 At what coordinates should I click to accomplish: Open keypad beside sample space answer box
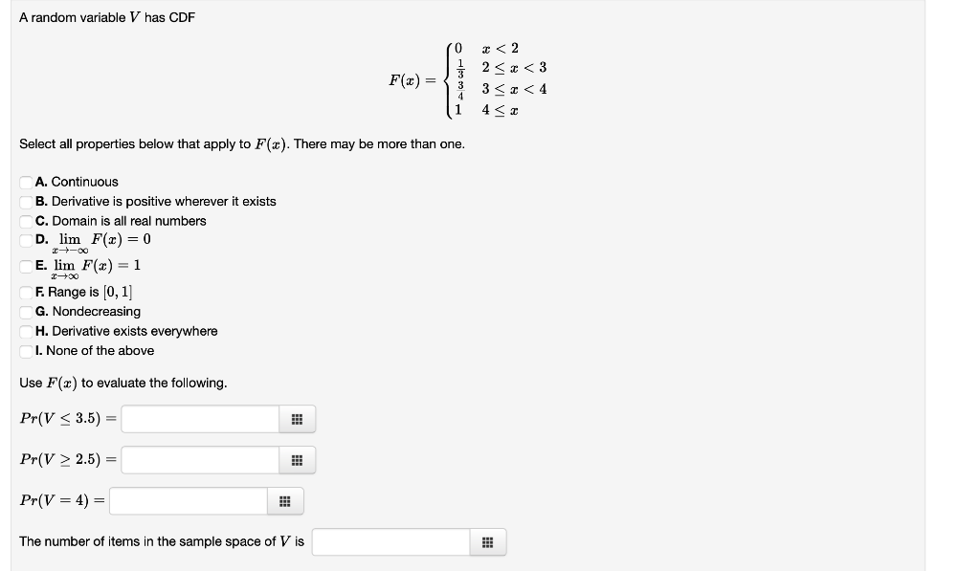488,541
